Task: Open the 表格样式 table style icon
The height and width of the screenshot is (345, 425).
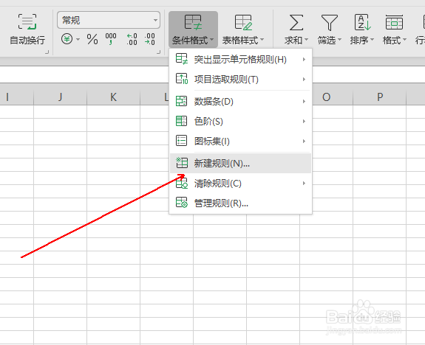Action: (243, 22)
